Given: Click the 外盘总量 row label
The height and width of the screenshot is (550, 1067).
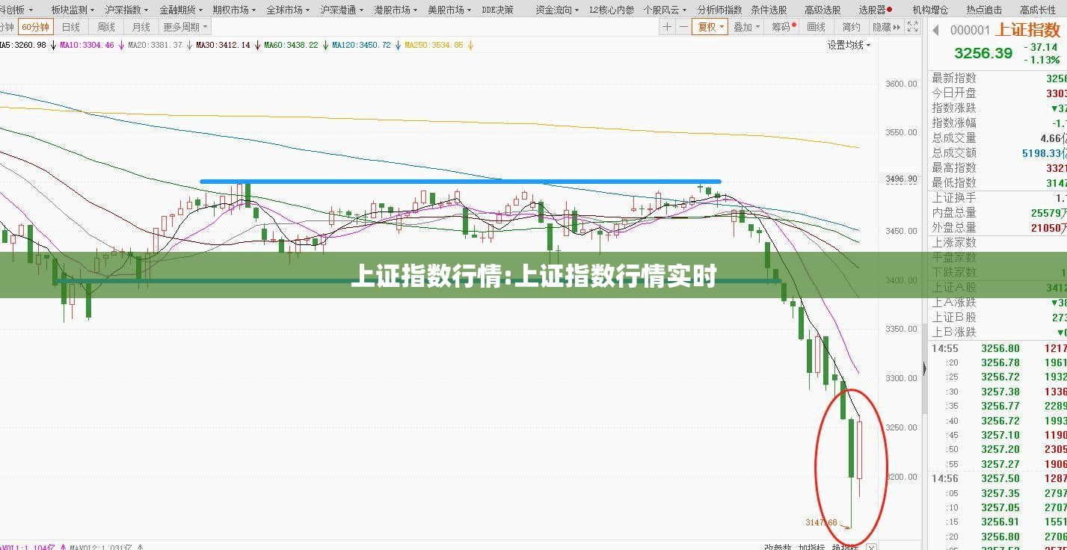Looking at the screenshot, I should pos(954,228).
